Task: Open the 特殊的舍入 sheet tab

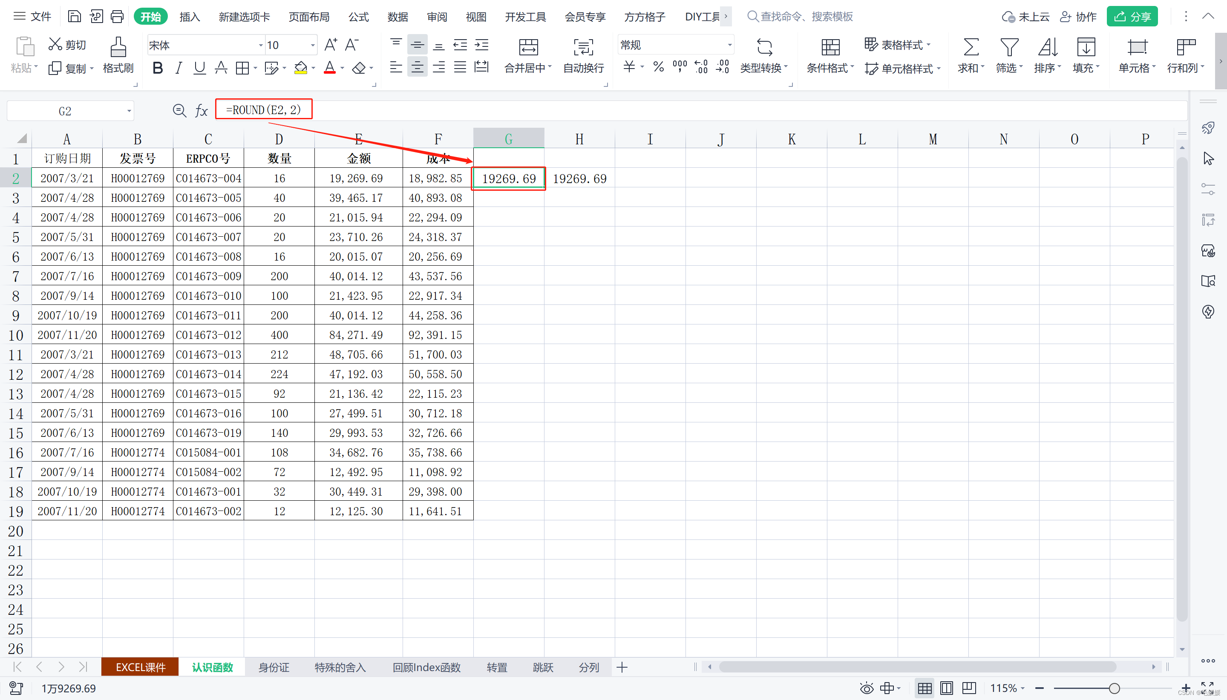Action: (340, 667)
